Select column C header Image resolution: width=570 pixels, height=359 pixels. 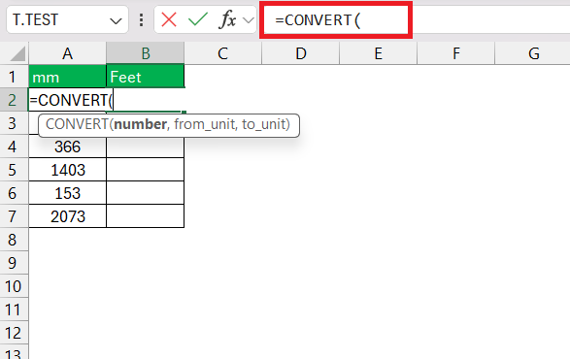point(222,53)
